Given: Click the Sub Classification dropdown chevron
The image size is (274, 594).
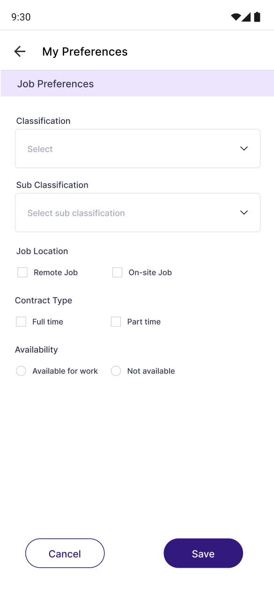Looking at the screenshot, I should point(244,213).
